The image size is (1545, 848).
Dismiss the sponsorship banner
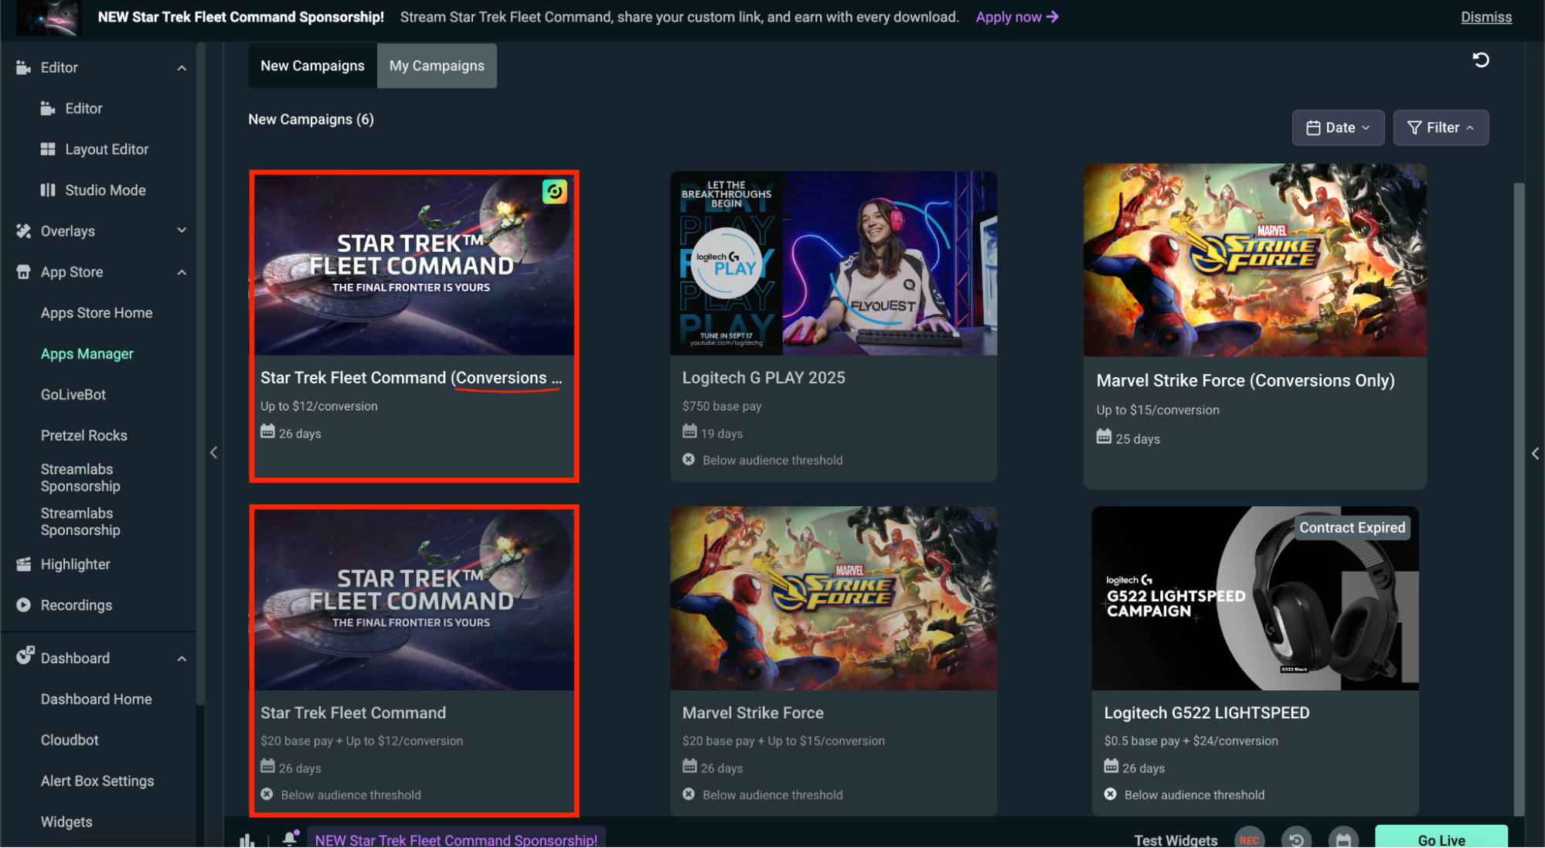click(1485, 17)
